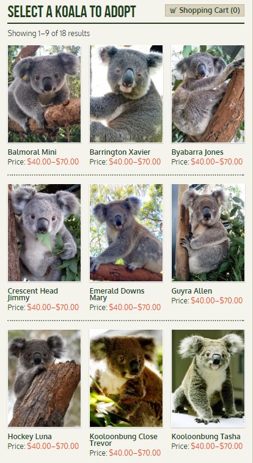Open the Shopping Cart (0) button
253x463 pixels.
[205, 10]
